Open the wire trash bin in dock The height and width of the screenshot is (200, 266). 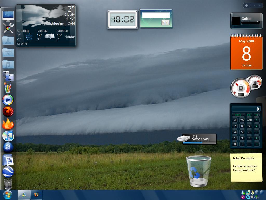tap(8, 184)
